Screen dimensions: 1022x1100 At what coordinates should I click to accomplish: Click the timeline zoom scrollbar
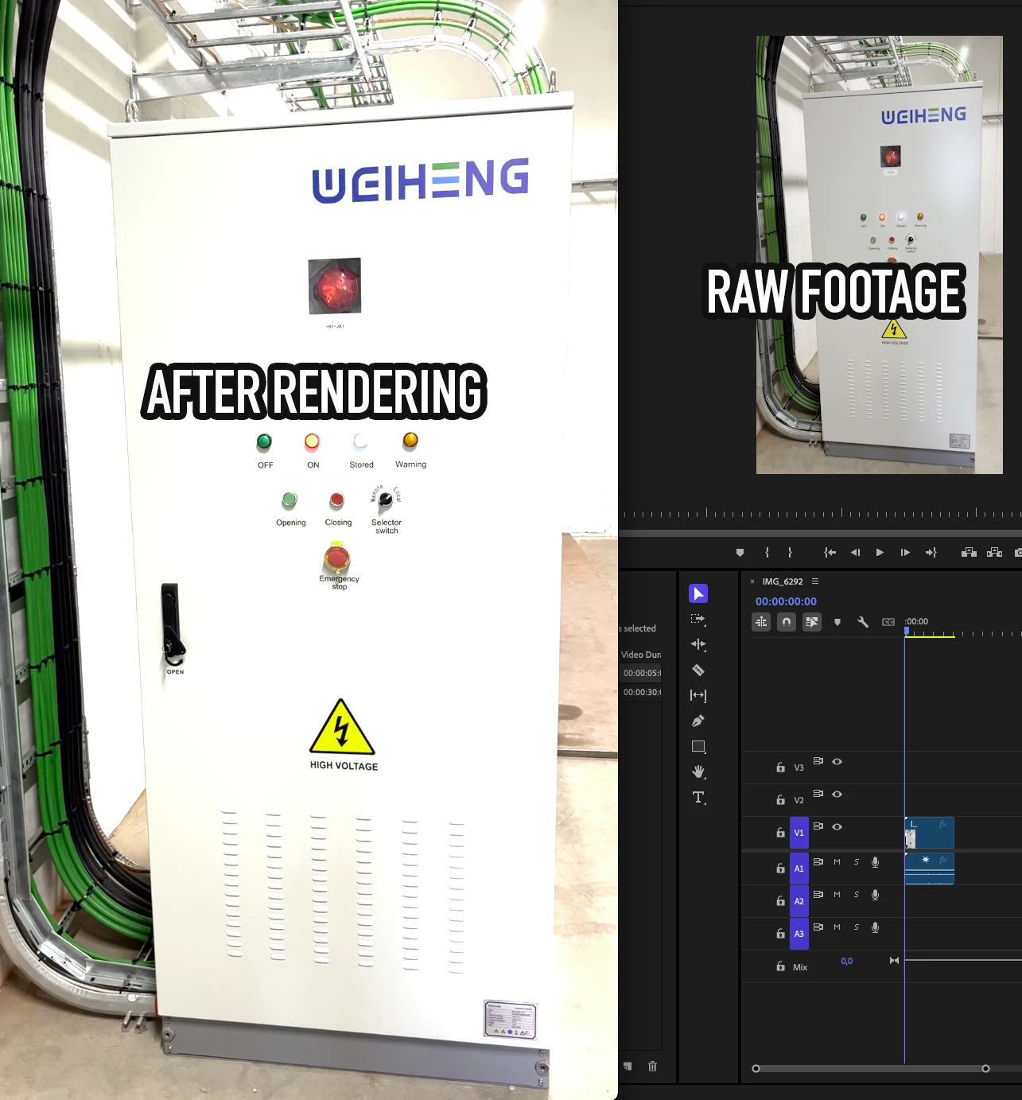click(871, 1068)
